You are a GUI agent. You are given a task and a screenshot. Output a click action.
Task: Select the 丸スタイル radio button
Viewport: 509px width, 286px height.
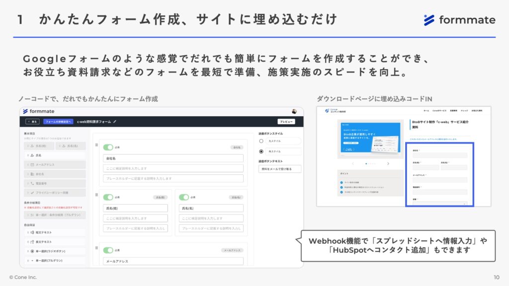[261, 141]
